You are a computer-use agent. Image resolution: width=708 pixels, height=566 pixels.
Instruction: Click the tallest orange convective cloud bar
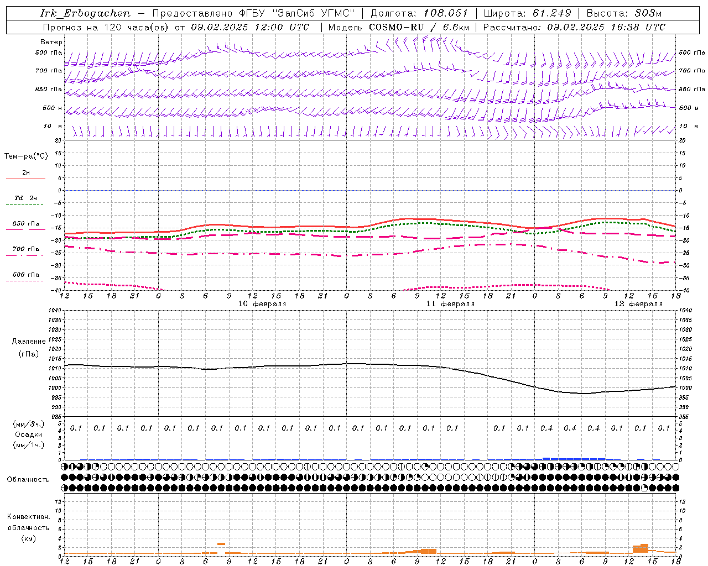[x=644, y=548]
